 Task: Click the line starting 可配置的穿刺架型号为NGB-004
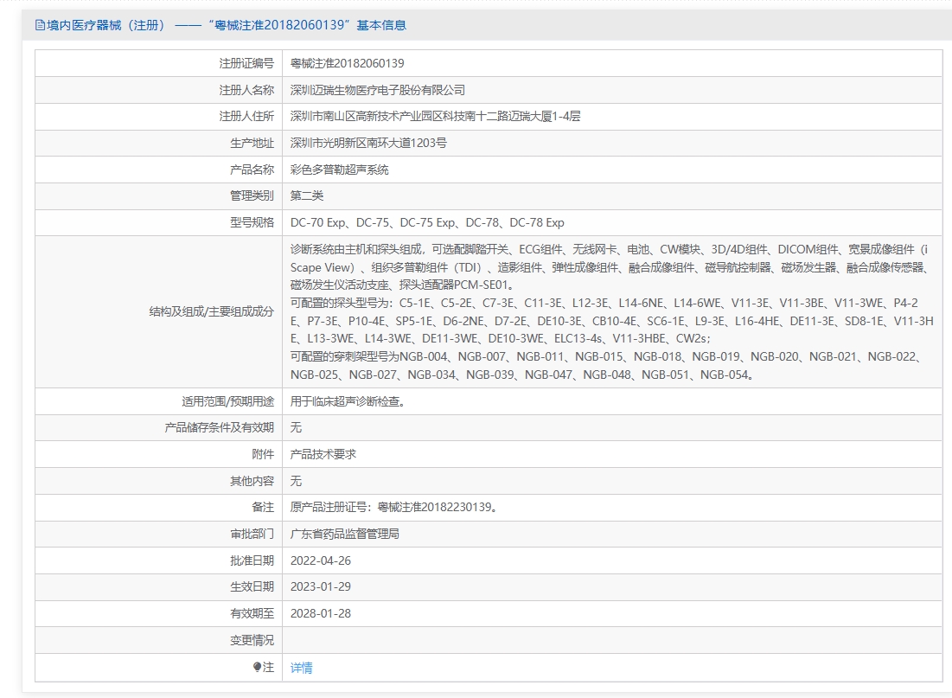[606, 356]
